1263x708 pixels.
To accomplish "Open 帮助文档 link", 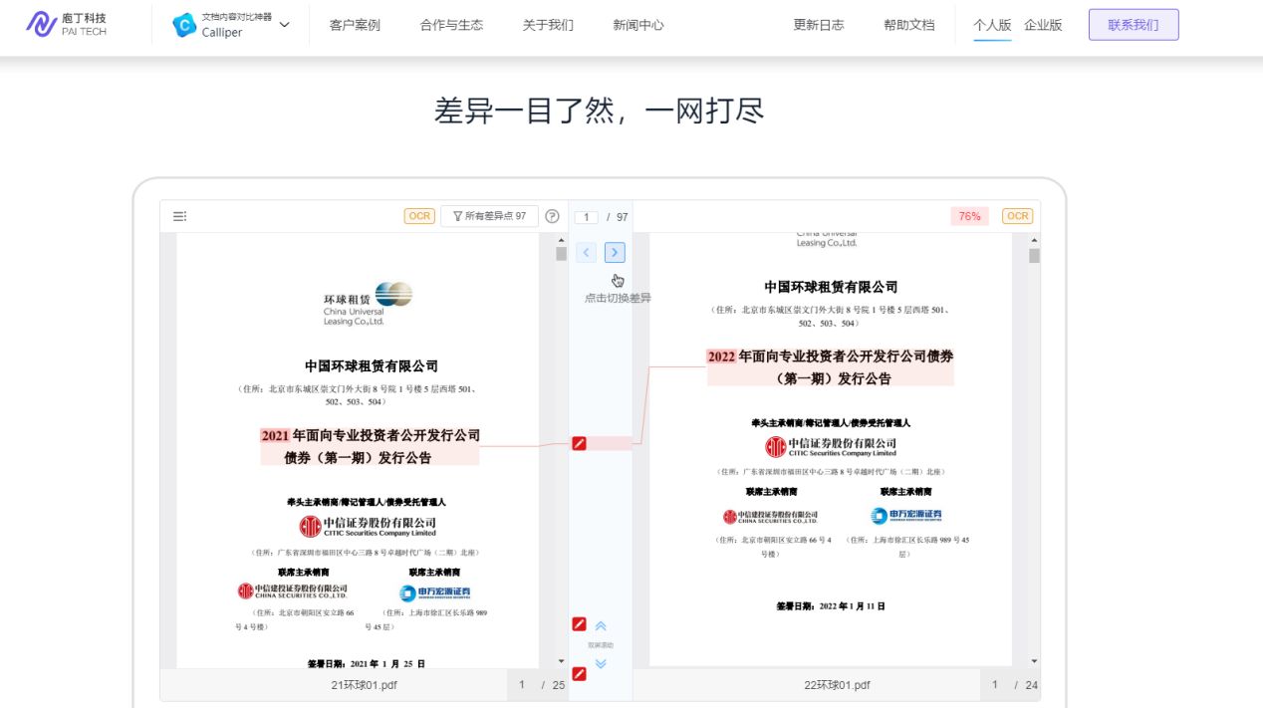I will coord(909,25).
